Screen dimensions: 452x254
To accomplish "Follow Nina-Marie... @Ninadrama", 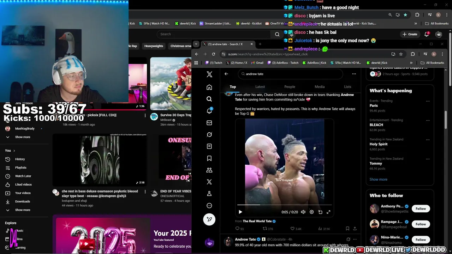I will [421, 240].
